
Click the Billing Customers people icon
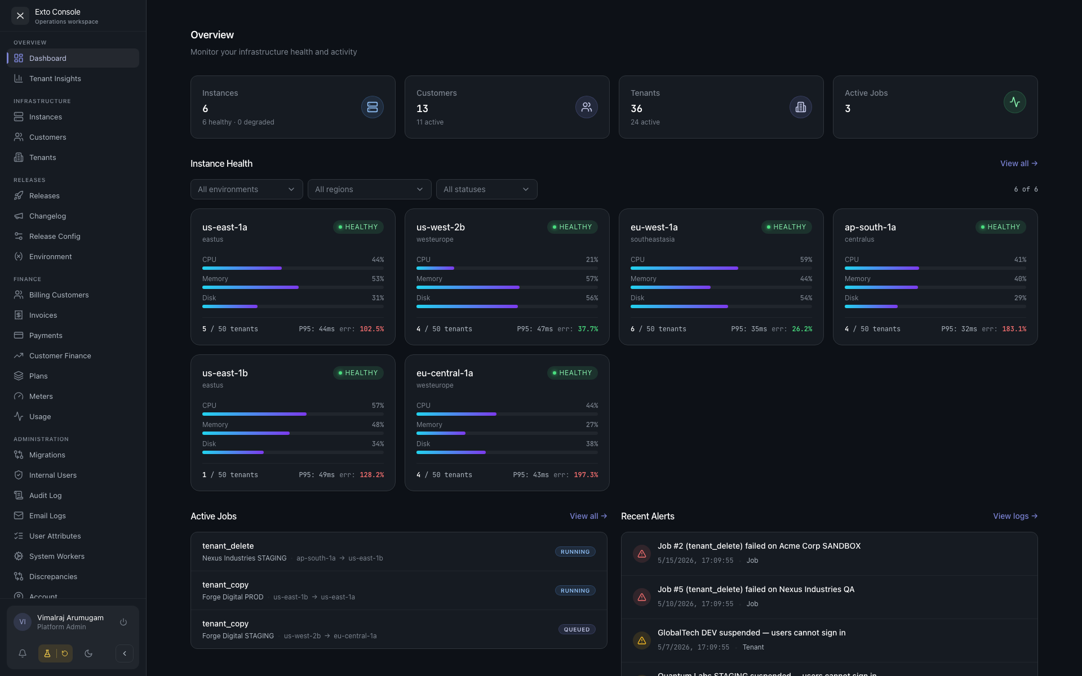(19, 295)
